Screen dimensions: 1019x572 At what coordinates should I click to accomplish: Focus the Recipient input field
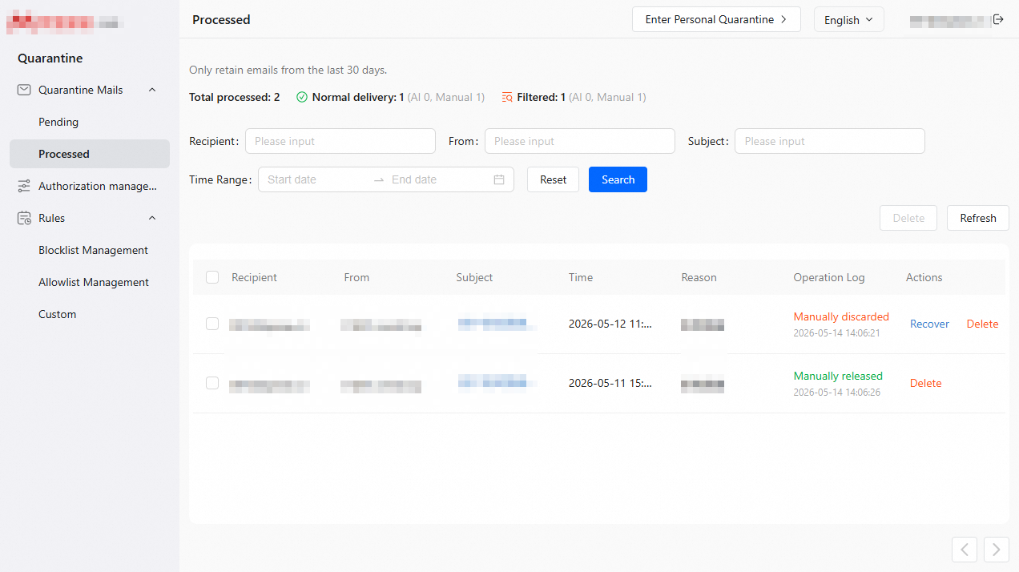click(x=340, y=141)
